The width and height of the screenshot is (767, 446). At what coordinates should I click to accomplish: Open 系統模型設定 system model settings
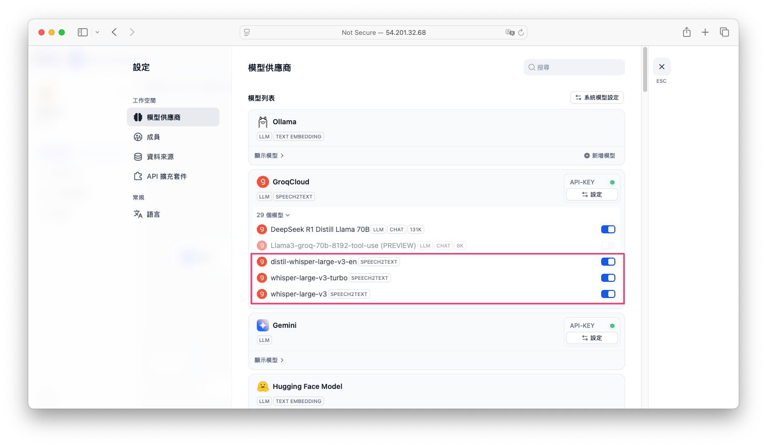click(597, 97)
